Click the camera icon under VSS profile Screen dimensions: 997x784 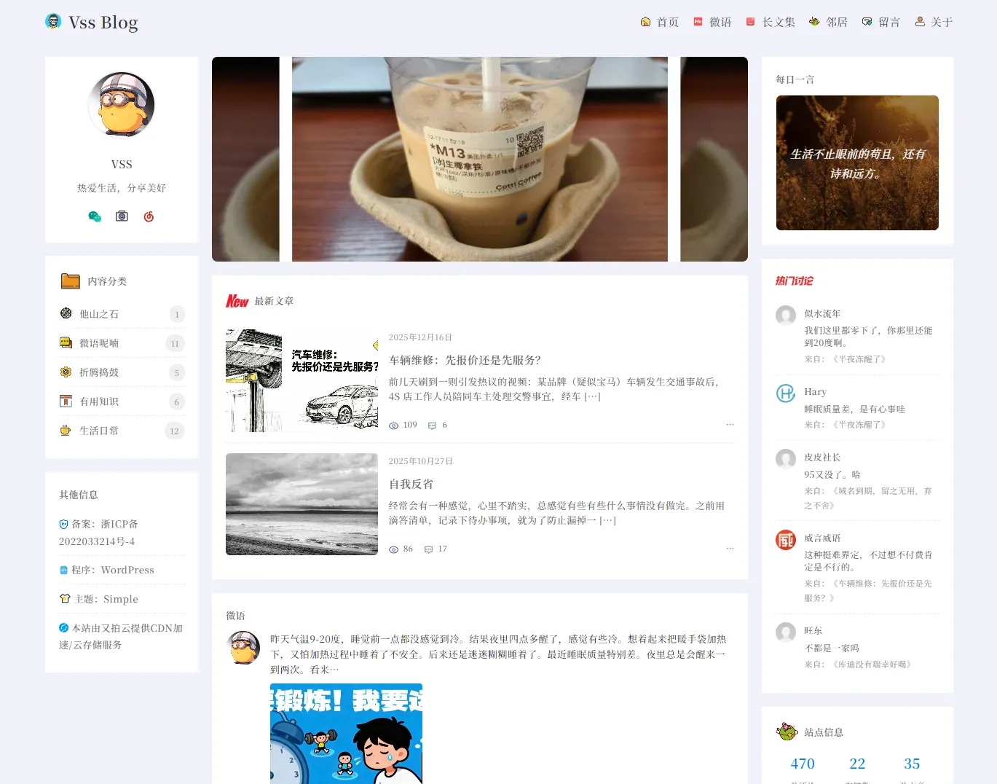pyautogui.click(x=122, y=216)
